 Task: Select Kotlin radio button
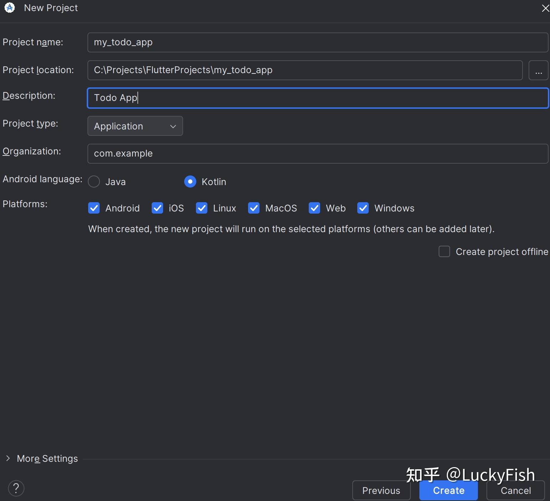pyautogui.click(x=190, y=182)
